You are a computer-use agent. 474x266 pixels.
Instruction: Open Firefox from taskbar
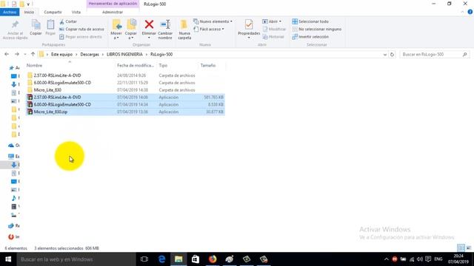click(213, 259)
